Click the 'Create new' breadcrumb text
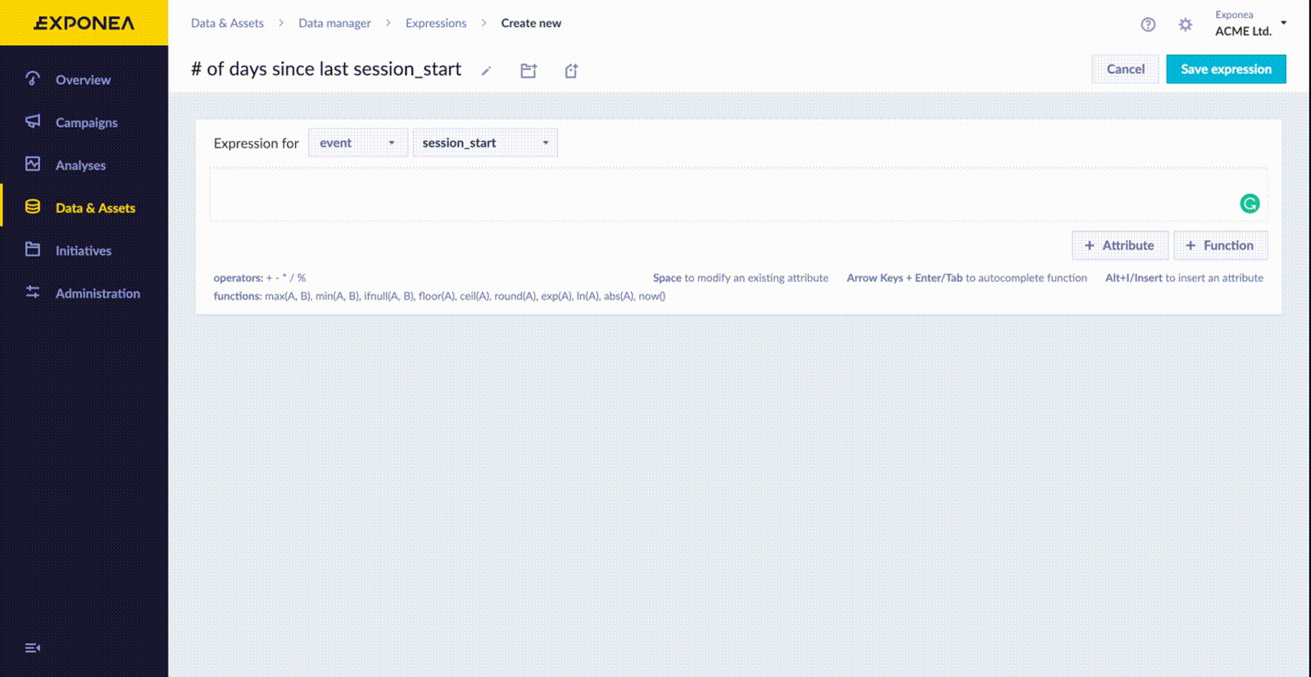The width and height of the screenshot is (1311, 677). point(531,23)
